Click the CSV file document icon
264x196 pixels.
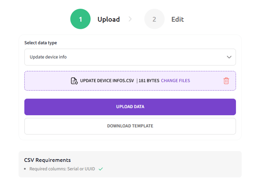(74, 81)
